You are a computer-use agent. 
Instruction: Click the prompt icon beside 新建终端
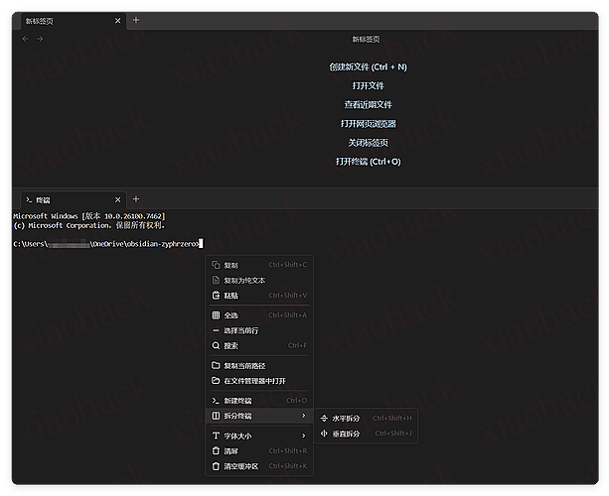[216, 401]
